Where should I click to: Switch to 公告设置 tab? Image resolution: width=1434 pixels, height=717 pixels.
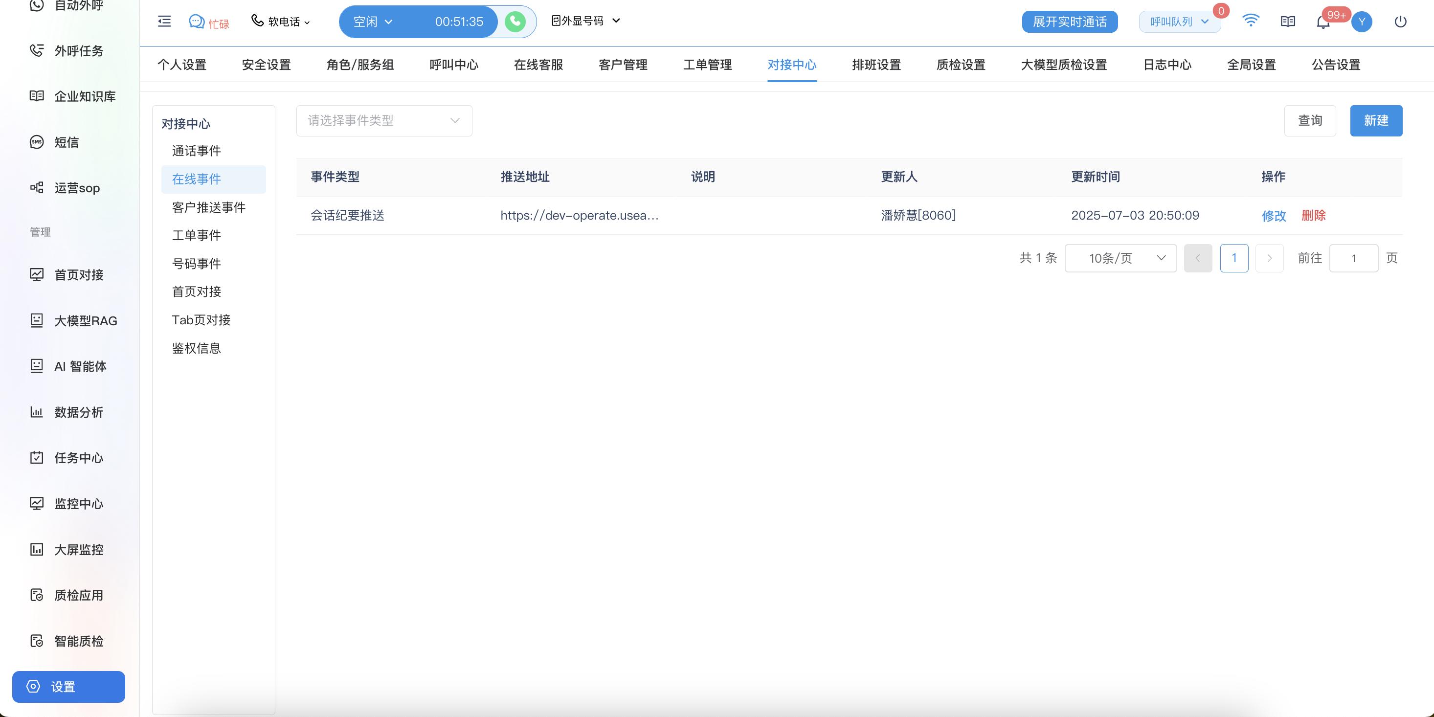point(1337,65)
